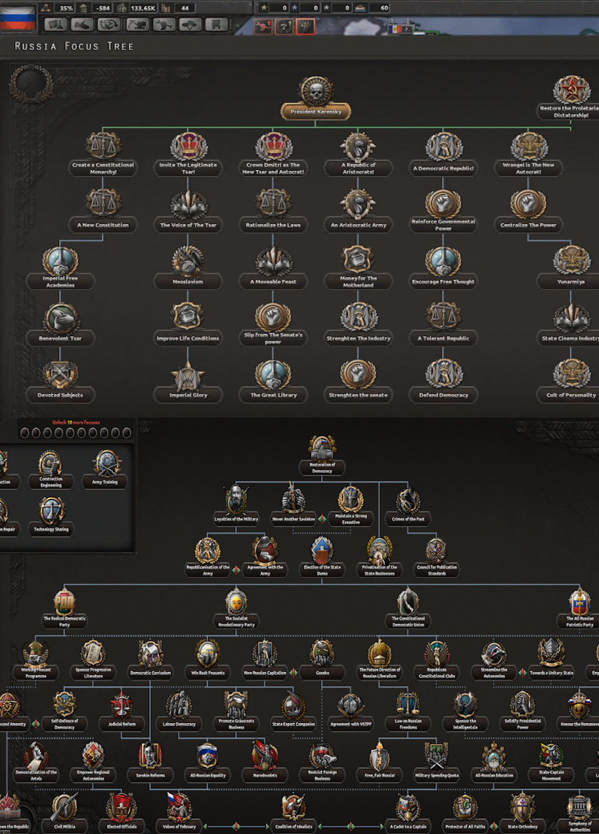This screenshot has width=599, height=834.
Task: Select A Democratic Republic focus
Action: (x=443, y=154)
